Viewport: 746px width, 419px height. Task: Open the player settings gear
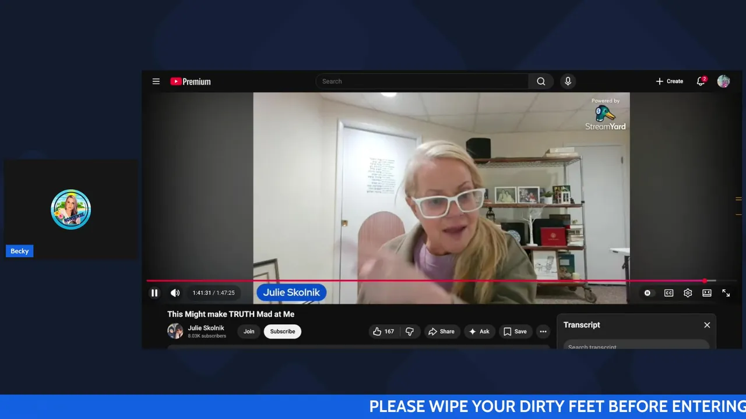[688, 293]
